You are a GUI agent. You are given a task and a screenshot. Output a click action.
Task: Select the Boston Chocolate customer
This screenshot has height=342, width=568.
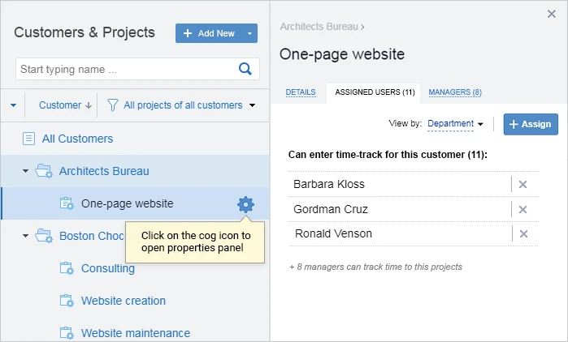92,236
